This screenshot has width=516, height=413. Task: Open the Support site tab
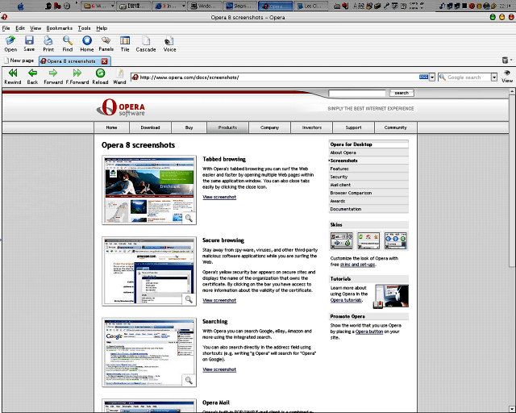tap(353, 127)
